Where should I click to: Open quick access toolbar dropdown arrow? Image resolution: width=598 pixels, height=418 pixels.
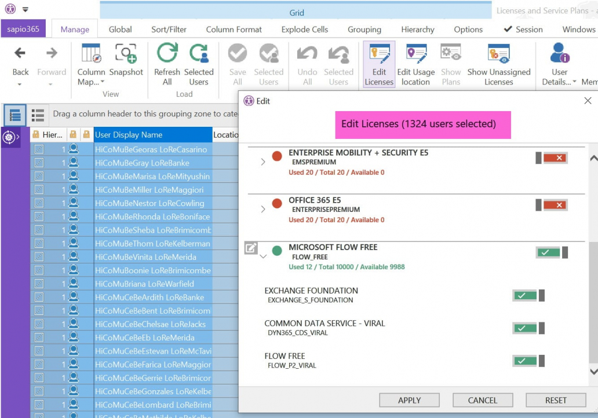(x=25, y=9)
